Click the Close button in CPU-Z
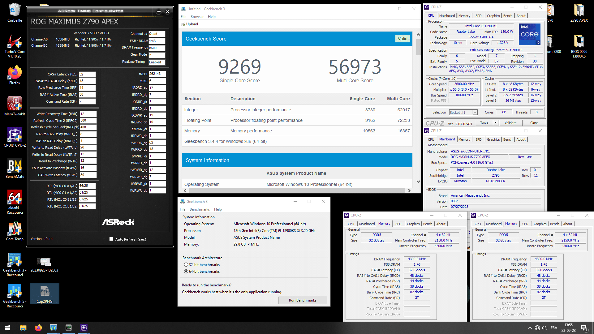The height and width of the screenshot is (334, 594). [x=534, y=123]
